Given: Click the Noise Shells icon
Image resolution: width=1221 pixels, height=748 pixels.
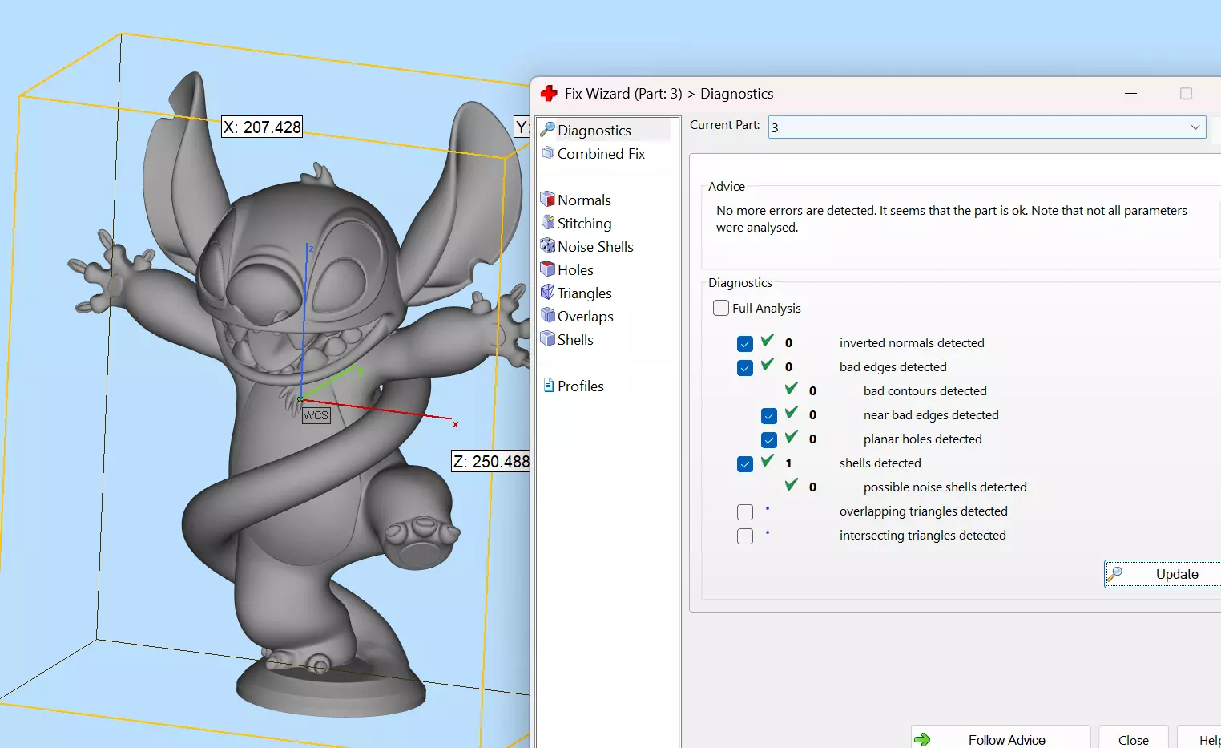Looking at the screenshot, I should 548,245.
